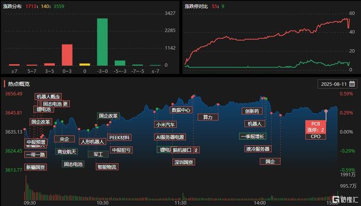Click the 脑机接口 hotspot label

(x=182, y=150)
